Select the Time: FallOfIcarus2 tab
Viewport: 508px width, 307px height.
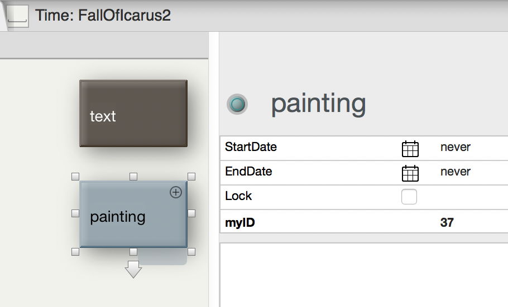[103, 15]
